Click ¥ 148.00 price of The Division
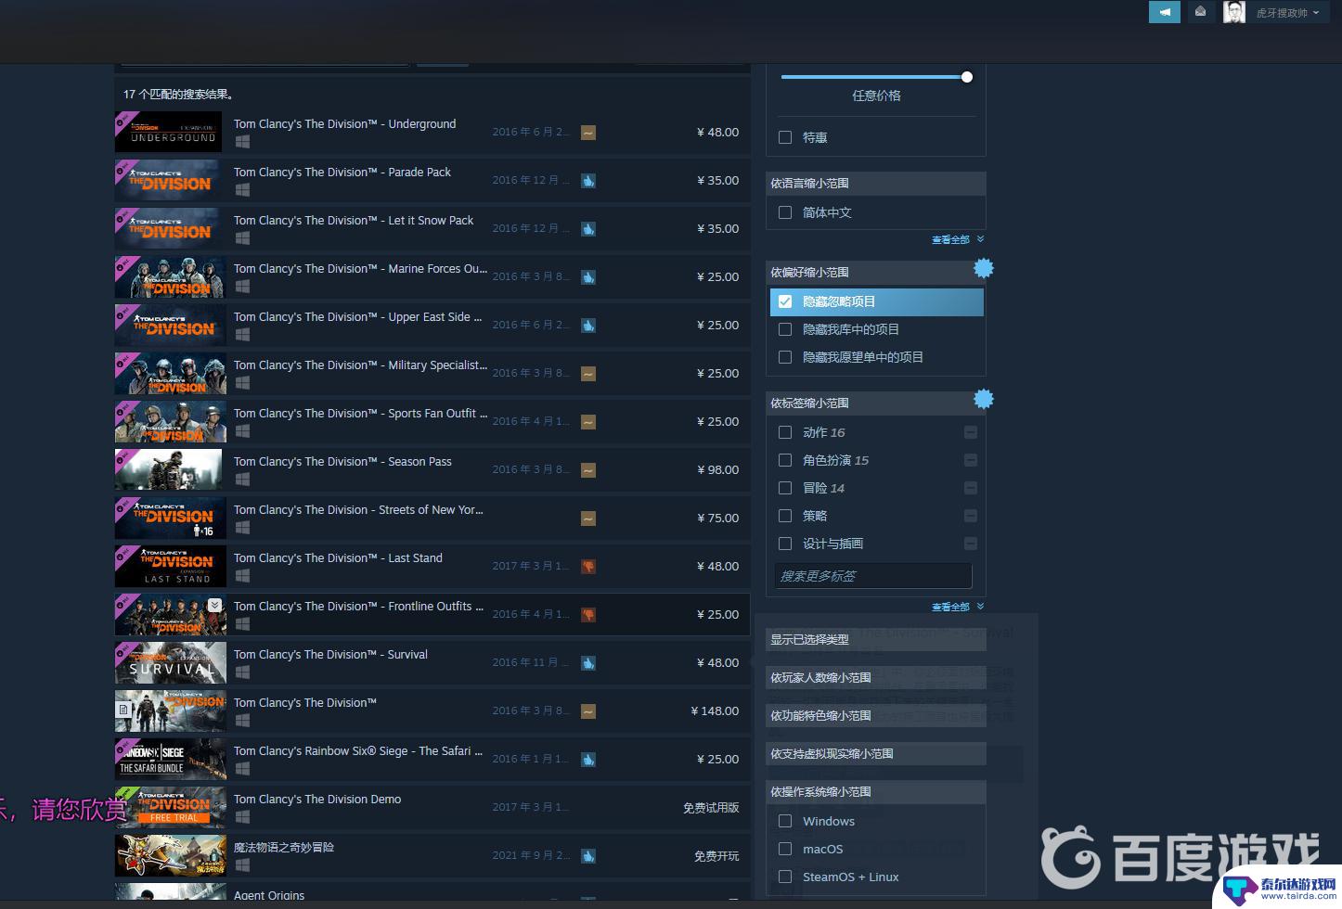The width and height of the screenshot is (1342, 909). (x=715, y=711)
